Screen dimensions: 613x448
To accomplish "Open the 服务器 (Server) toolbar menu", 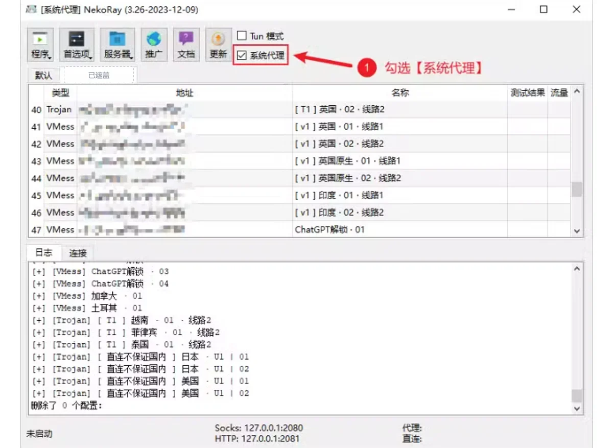I will pyautogui.click(x=117, y=45).
